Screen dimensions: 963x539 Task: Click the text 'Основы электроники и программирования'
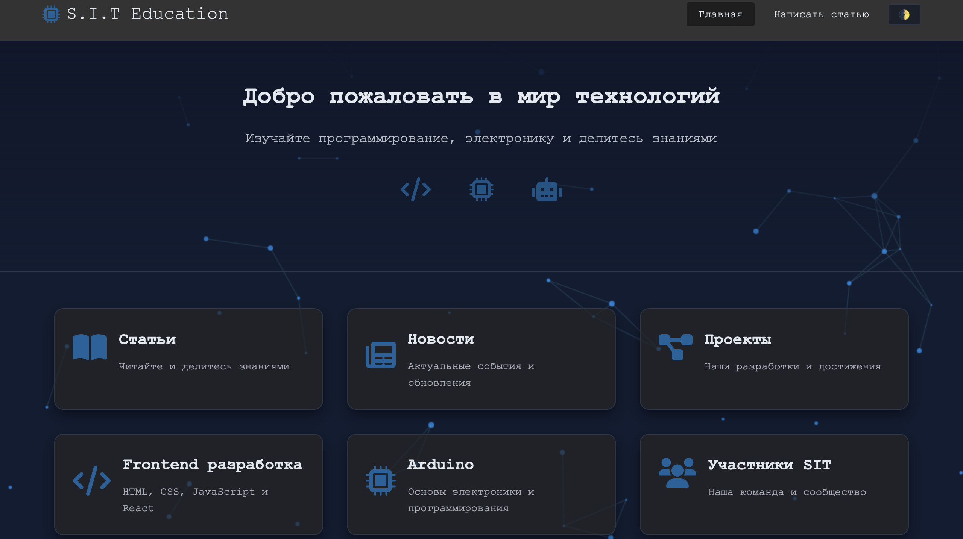471,500
